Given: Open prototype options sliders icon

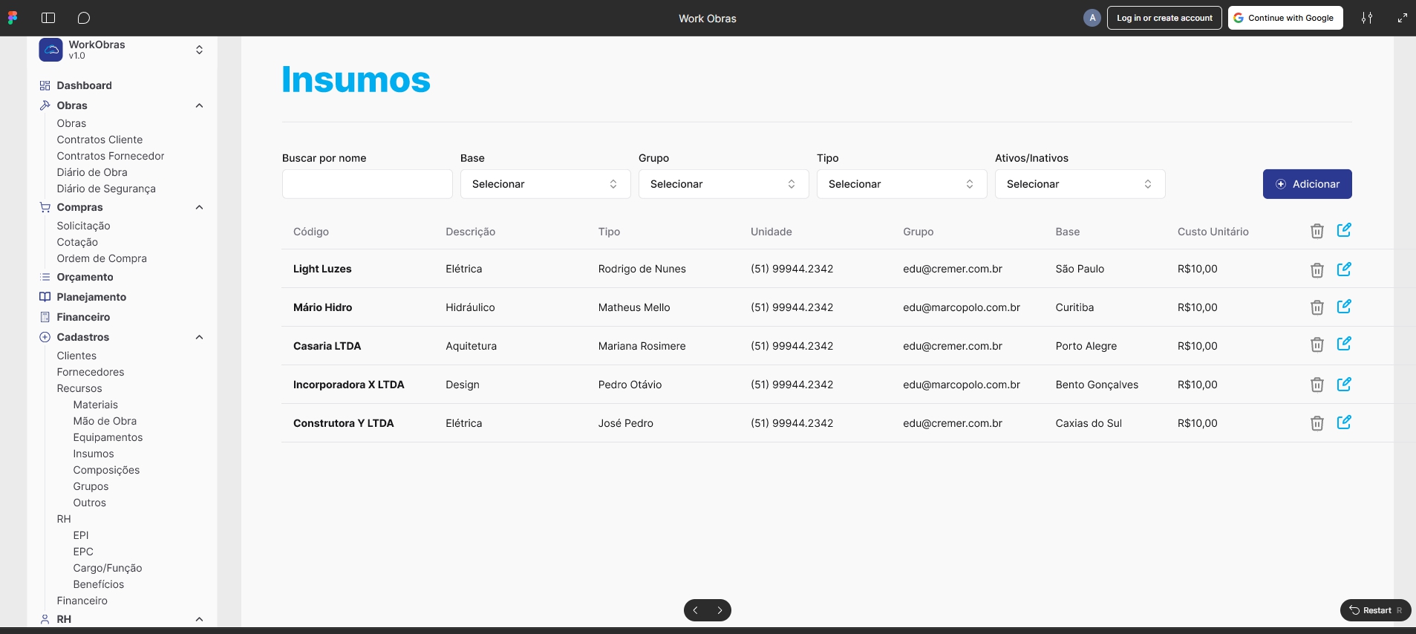Looking at the screenshot, I should [1366, 18].
